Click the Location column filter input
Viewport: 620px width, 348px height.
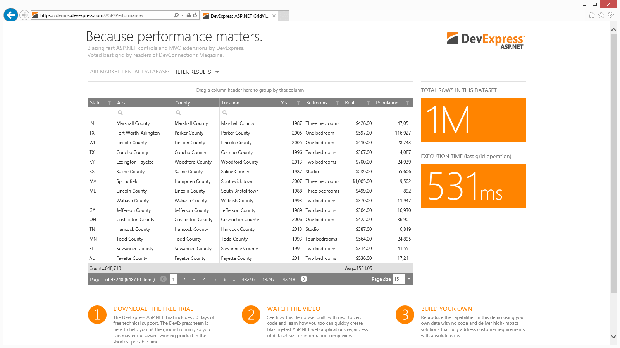pos(249,113)
